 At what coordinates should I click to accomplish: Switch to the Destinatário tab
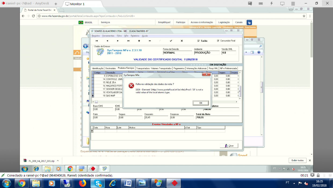(111, 68)
